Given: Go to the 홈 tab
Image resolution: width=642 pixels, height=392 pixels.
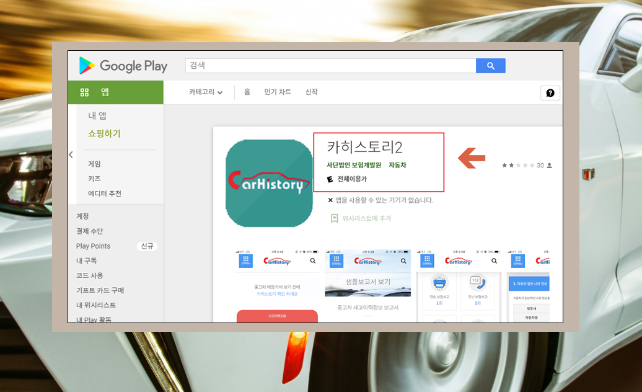Looking at the screenshot, I should tap(247, 92).
